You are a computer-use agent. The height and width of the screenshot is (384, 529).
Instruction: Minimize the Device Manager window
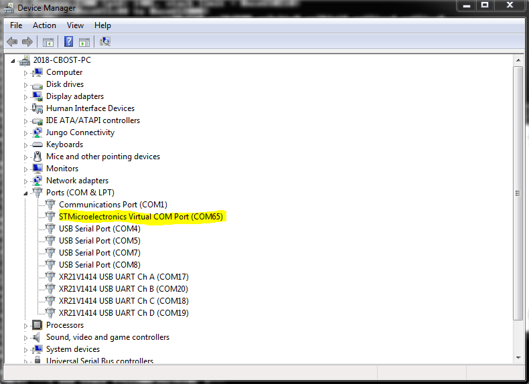467,5
